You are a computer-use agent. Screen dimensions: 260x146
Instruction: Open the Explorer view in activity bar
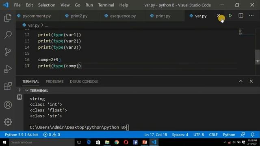tap(8, 18)
